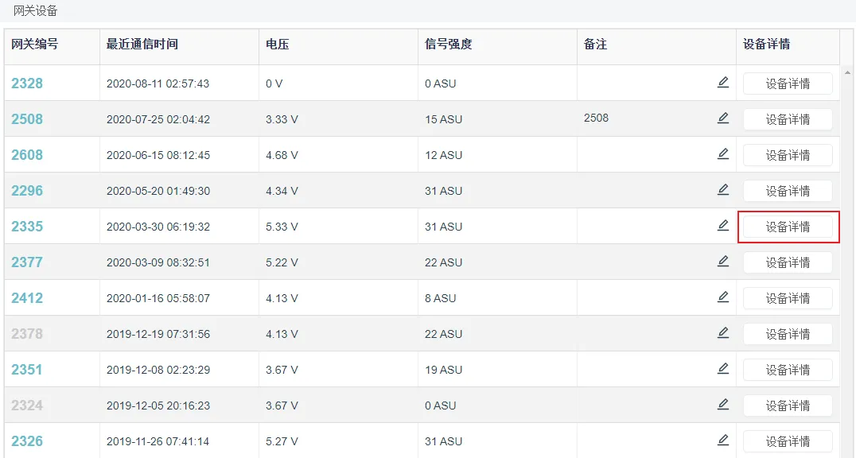Click the 信号强度 column header
The width and height of the screenshot is (856, 458).
tap(448, 45)
